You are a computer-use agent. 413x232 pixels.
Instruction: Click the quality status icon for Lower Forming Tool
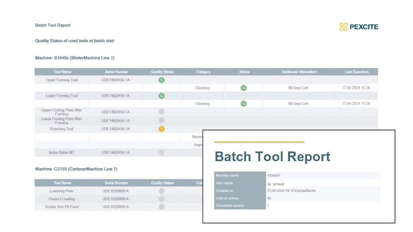click(161, 96)
